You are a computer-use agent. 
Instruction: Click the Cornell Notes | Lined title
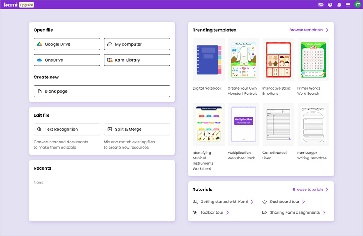(275, 155)
